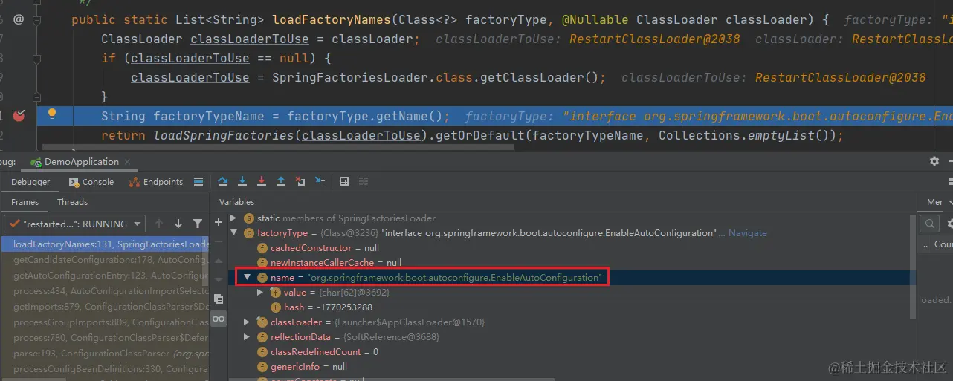Add a new watch with the plus icon

(219, 222)
